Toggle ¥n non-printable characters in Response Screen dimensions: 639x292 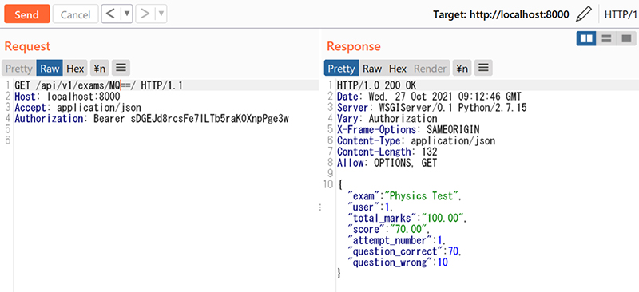pyautogui.click(x=462, y=69)
